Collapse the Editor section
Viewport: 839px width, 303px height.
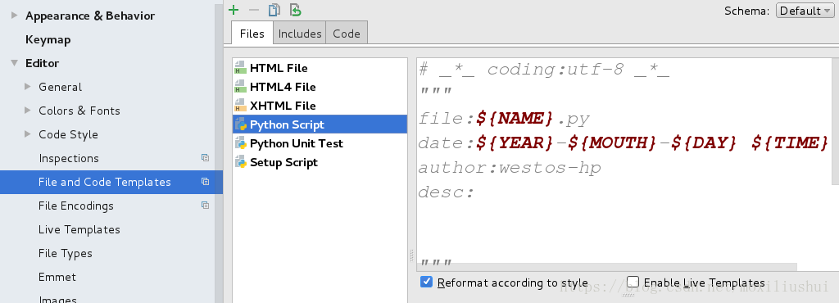pyautogui.click(x=15, y=63)
